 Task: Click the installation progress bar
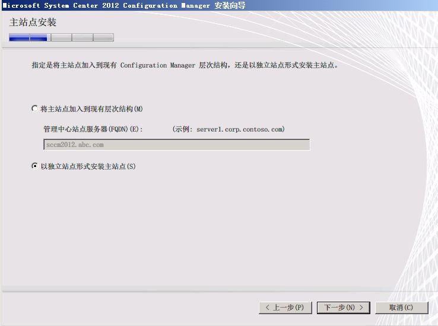coord(61,37)
